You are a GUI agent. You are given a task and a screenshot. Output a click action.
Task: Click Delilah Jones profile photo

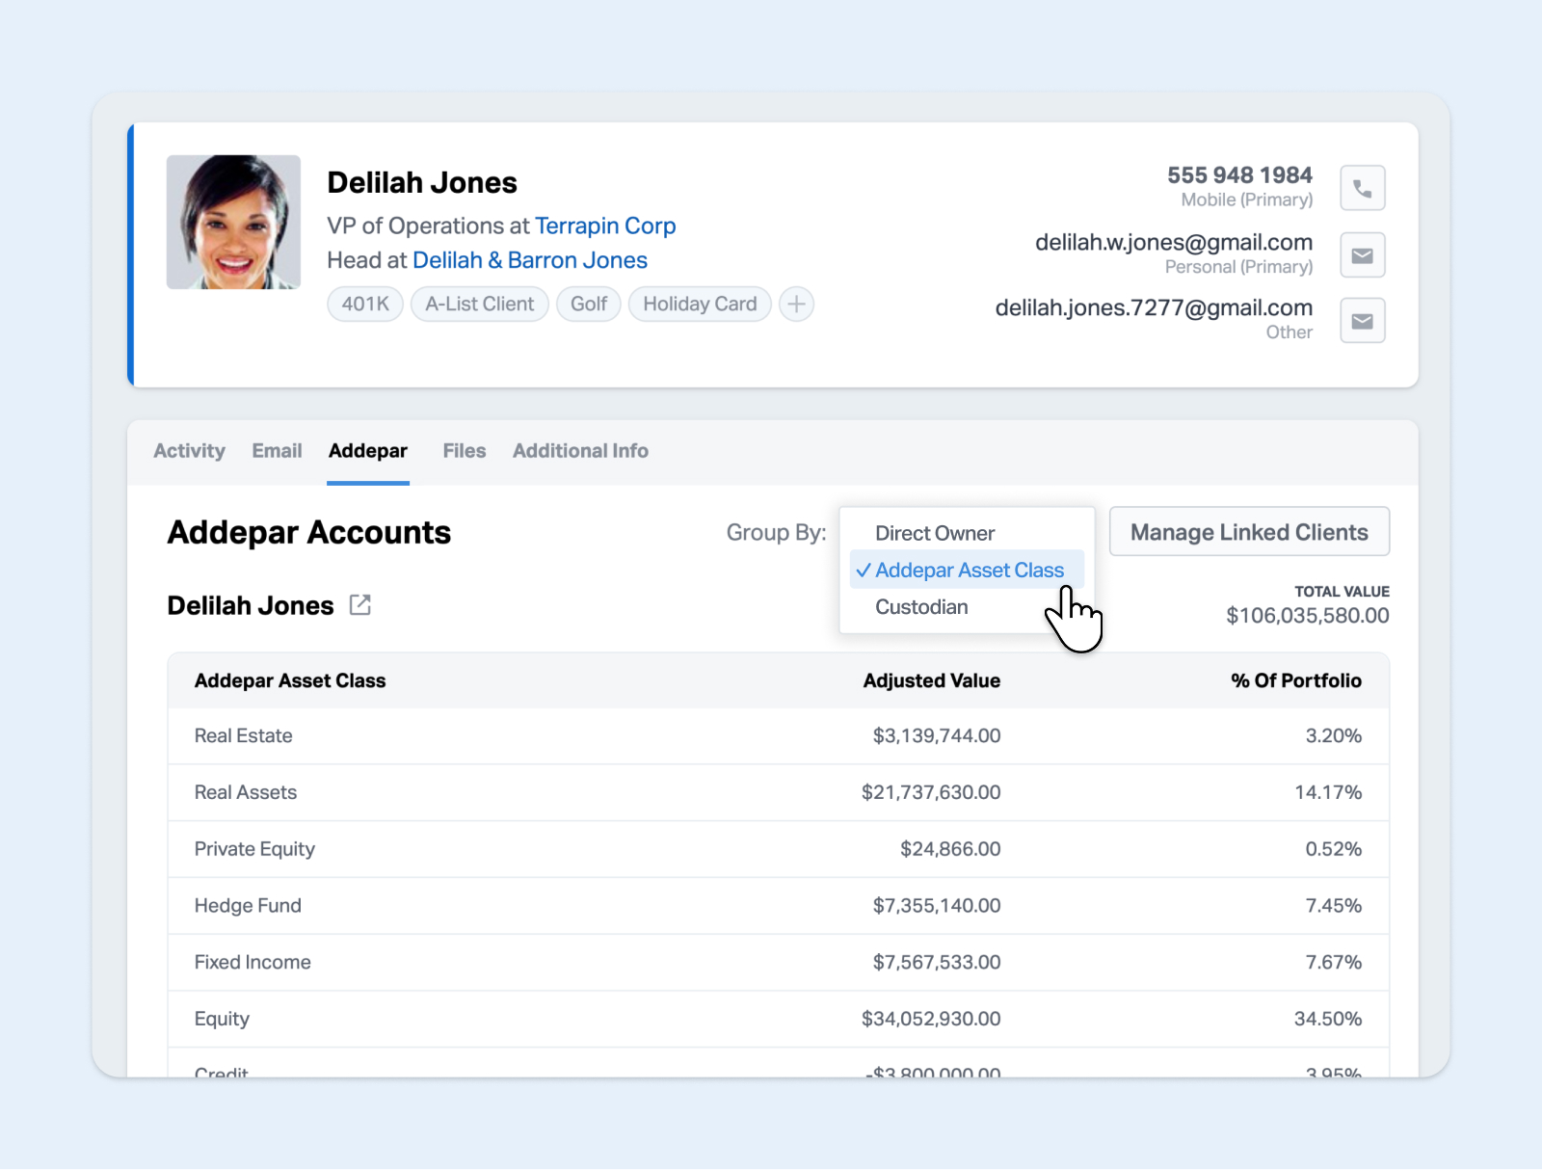tap(233, 223)
